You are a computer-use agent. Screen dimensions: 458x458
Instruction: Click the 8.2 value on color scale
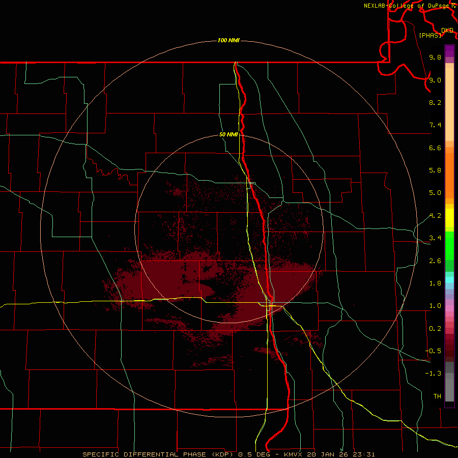point(435,102)
